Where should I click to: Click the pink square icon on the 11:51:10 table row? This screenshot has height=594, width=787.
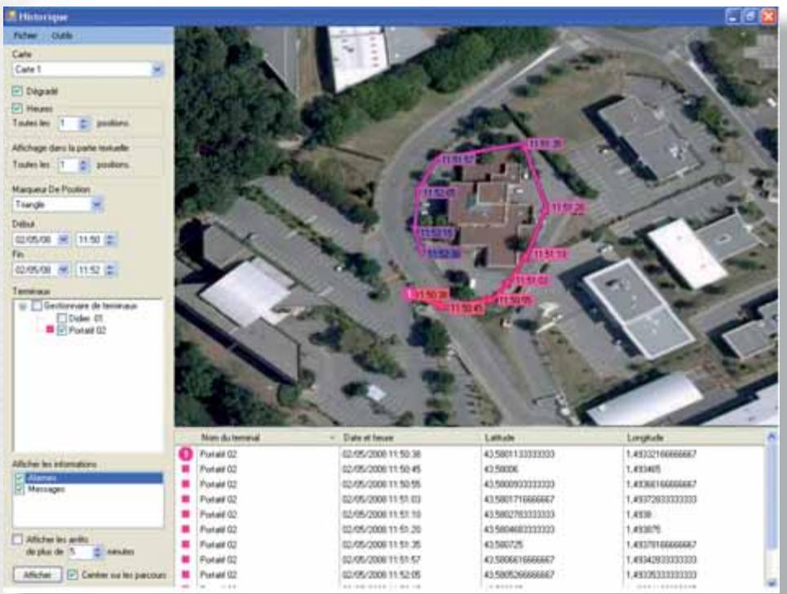(x=186, y=514)
